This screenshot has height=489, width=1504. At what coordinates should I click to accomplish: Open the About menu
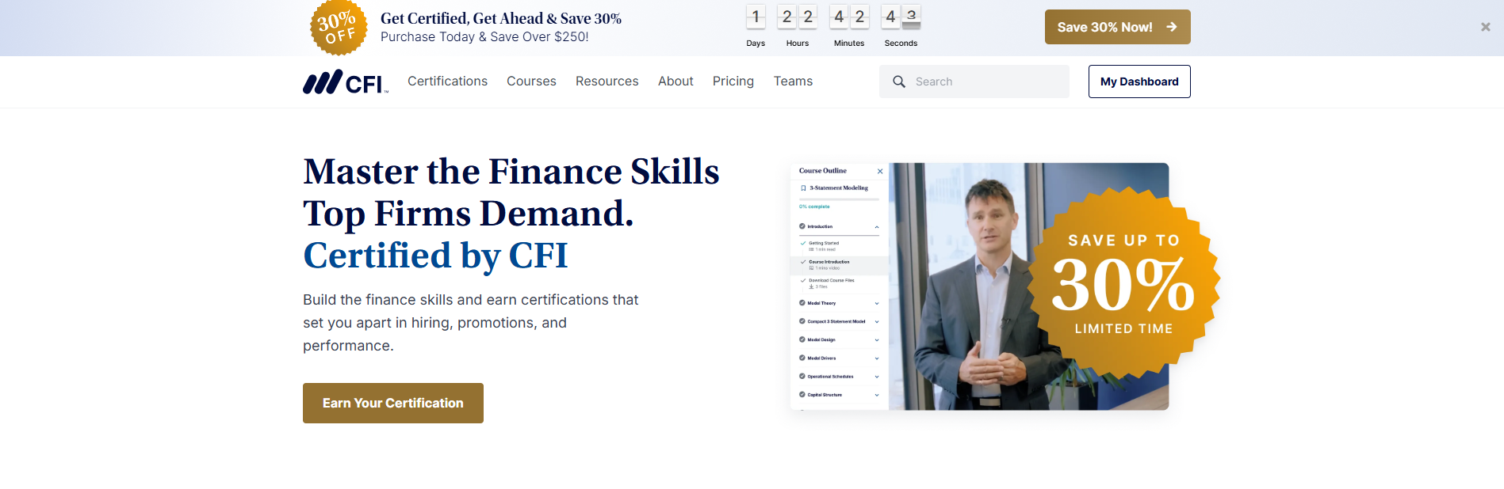[x=675, y=81]
